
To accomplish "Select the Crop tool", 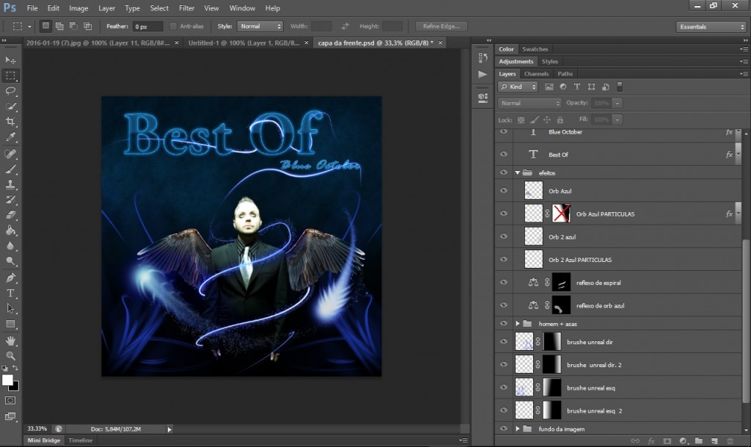I will 10,122.
